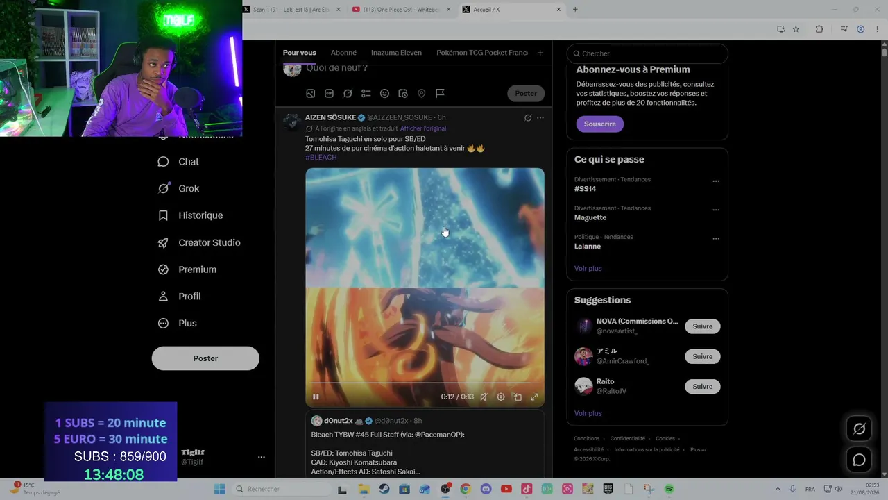Click the Chercher search field

[647, 53]
